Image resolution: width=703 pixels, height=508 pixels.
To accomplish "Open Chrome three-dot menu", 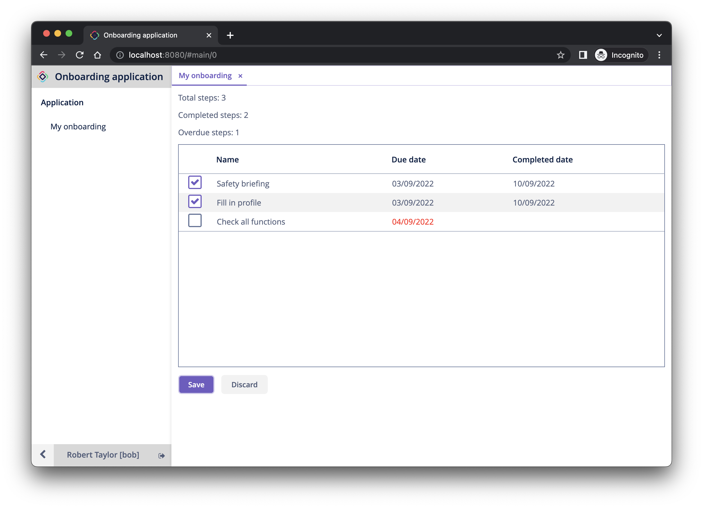I will pos(659,55).
